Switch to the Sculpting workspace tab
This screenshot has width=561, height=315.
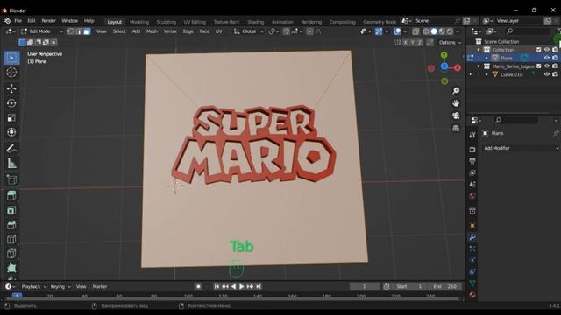pyautogui.click(x=166, y=22)
